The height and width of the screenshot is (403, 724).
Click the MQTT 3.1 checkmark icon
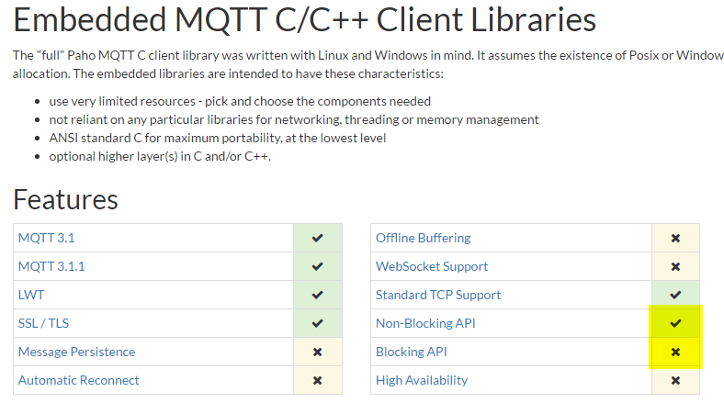click(317, 238)
